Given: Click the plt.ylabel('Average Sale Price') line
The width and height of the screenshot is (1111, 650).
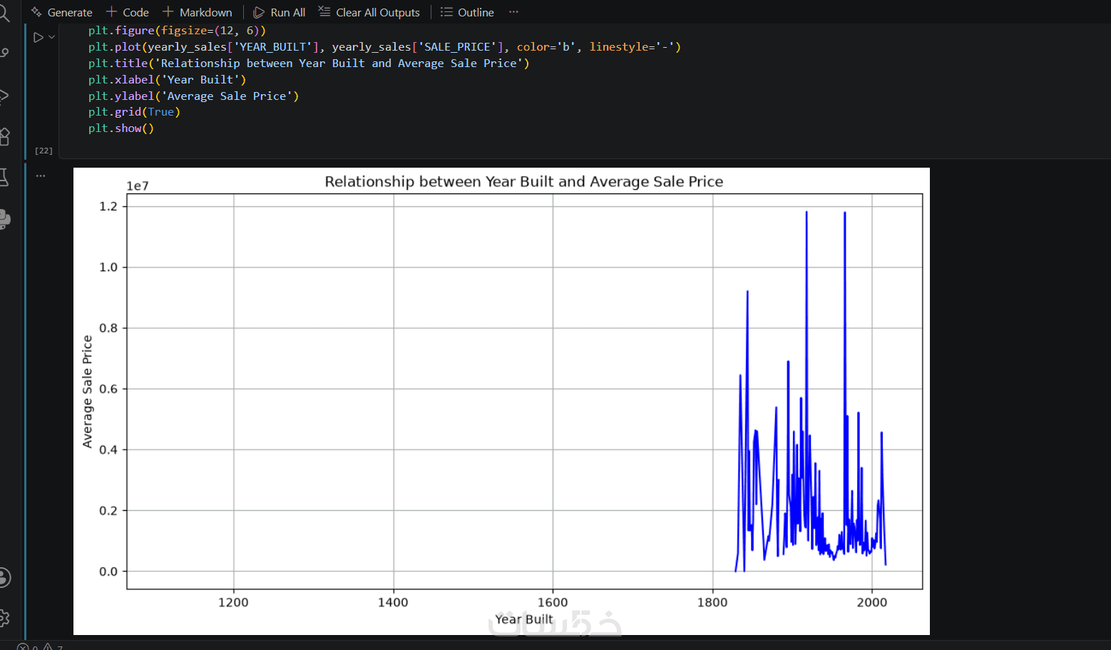Looking at the screenshot, I should [193, 96].
